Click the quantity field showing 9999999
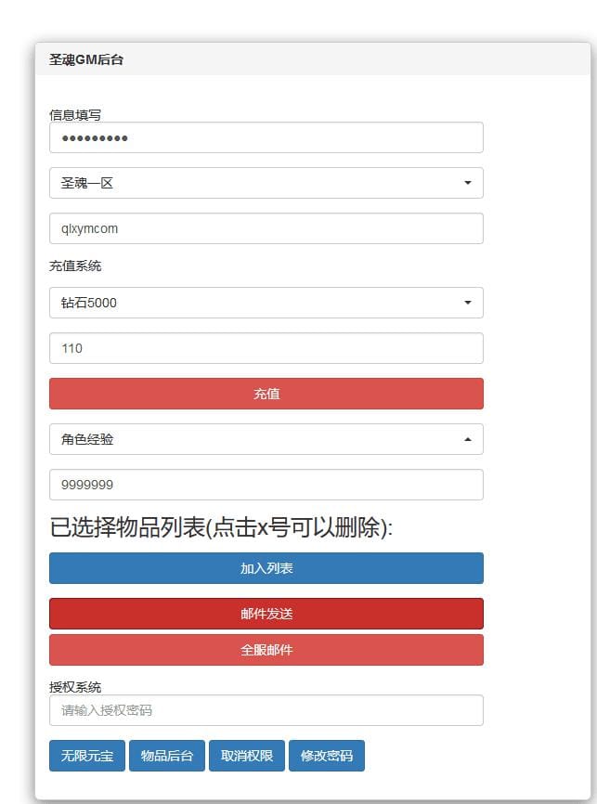This screenshot has width=597, height=804. click(x=266, y=485)
